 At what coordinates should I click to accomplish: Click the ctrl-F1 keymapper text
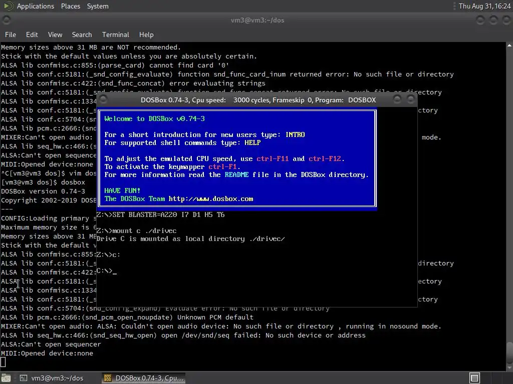pos(222,167)
